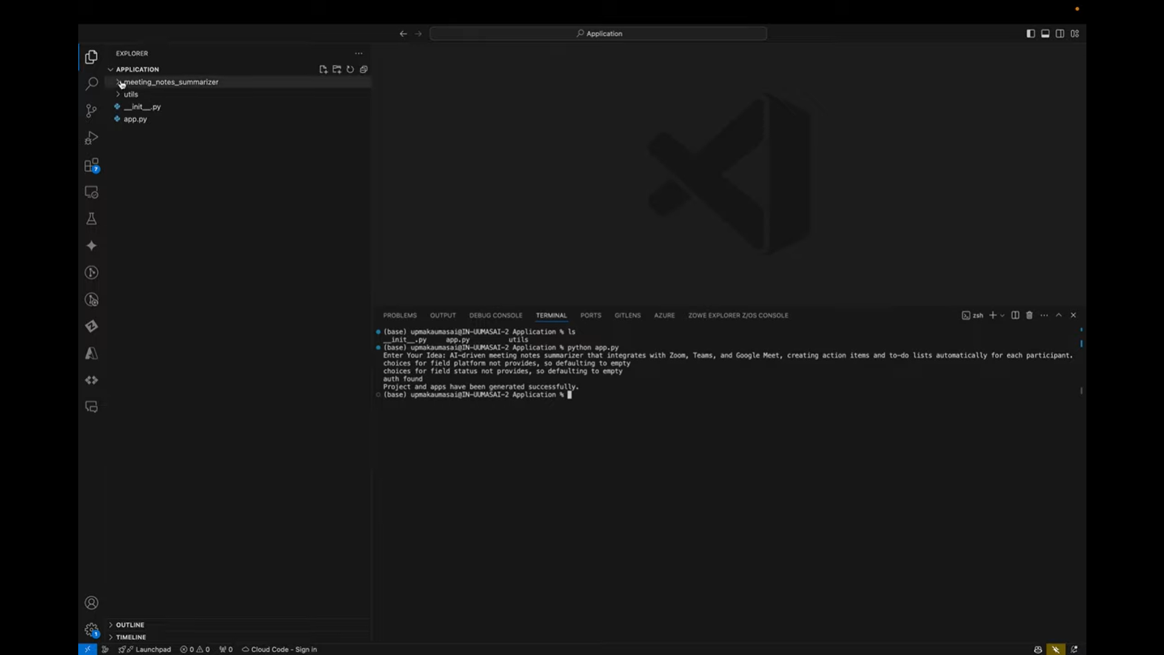Click the Refresh Explorer icon
Image resolution: width=1164 pixels, height=655 pixels.
(x=350, y=70)
